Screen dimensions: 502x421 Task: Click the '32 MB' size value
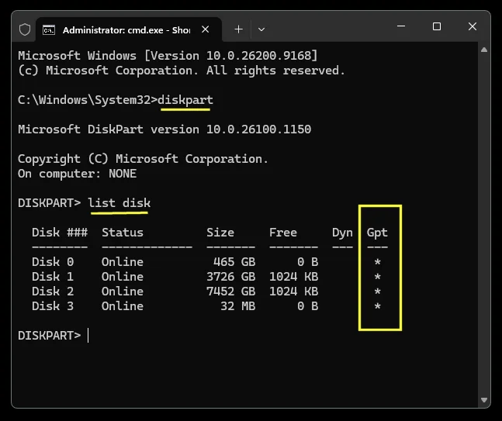238,306
